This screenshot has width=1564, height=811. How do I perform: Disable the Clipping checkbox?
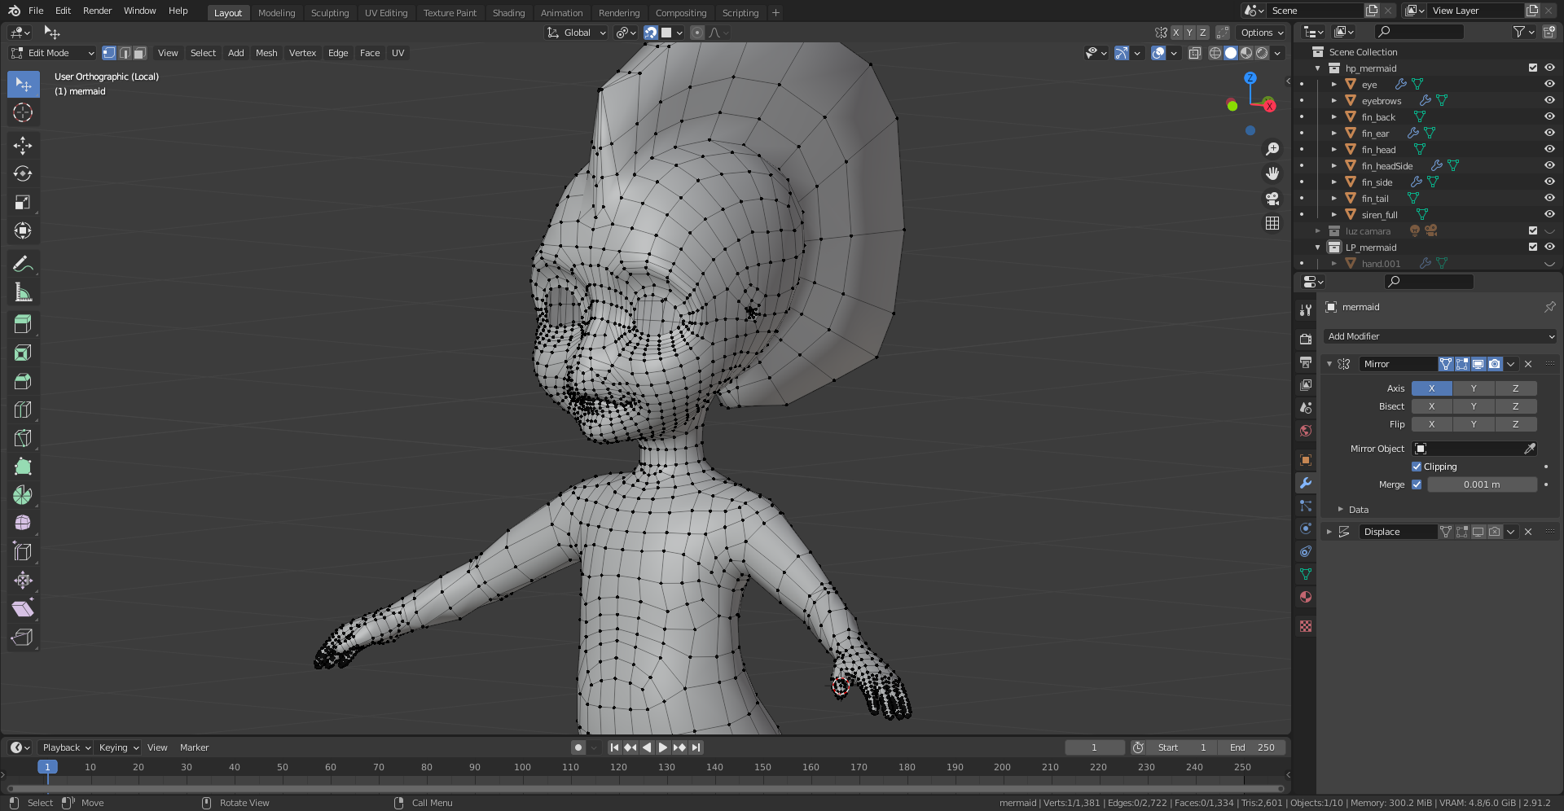pos(1417,467)
